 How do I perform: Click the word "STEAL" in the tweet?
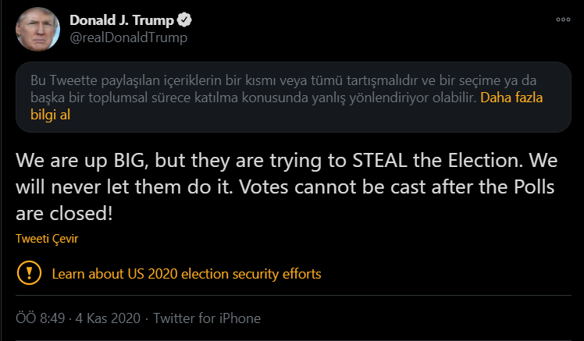pyautogui.click(x=349, y=162)
